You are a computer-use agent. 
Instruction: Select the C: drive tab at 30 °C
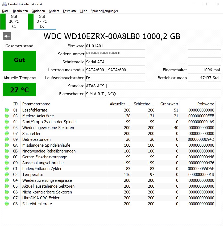tap(14, 22)
